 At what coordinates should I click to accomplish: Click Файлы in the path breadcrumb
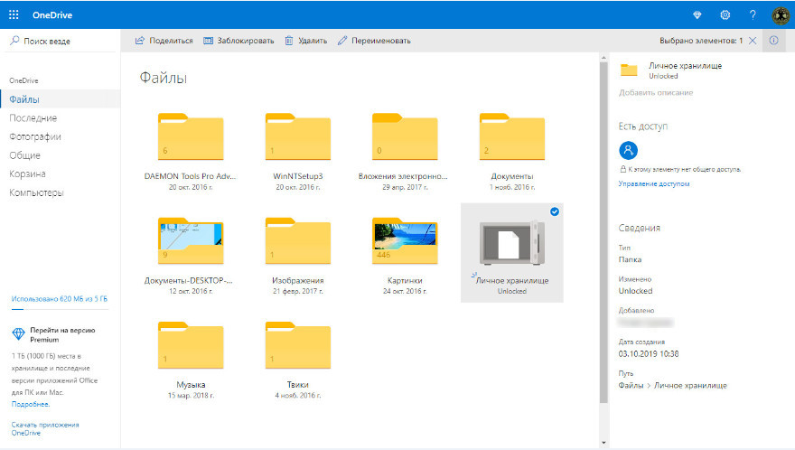631,386
